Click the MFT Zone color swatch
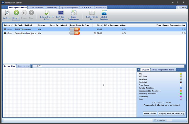The width and height of the screenshot is (189, 124). (x=181, y=76)
